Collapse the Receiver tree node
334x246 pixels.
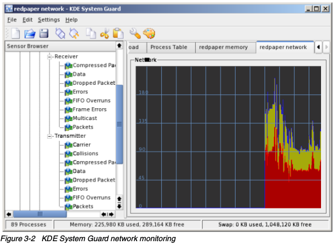coord(50,56)
